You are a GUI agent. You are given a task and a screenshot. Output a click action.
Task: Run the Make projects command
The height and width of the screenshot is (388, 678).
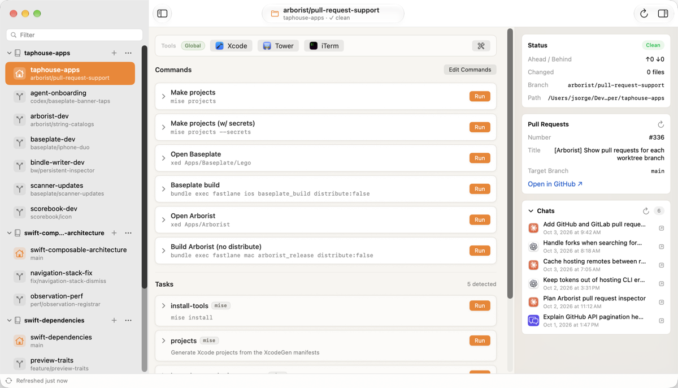click(480, 96)
